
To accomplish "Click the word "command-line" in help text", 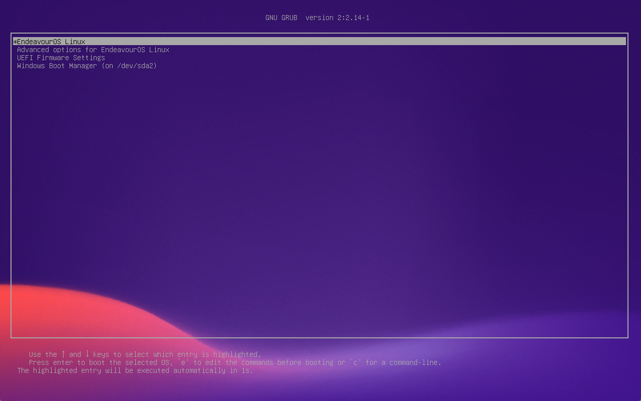I will 416,362.
